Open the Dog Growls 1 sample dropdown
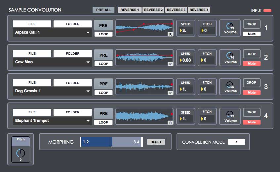The image size is (280, 172). click(x=52, y=91)
